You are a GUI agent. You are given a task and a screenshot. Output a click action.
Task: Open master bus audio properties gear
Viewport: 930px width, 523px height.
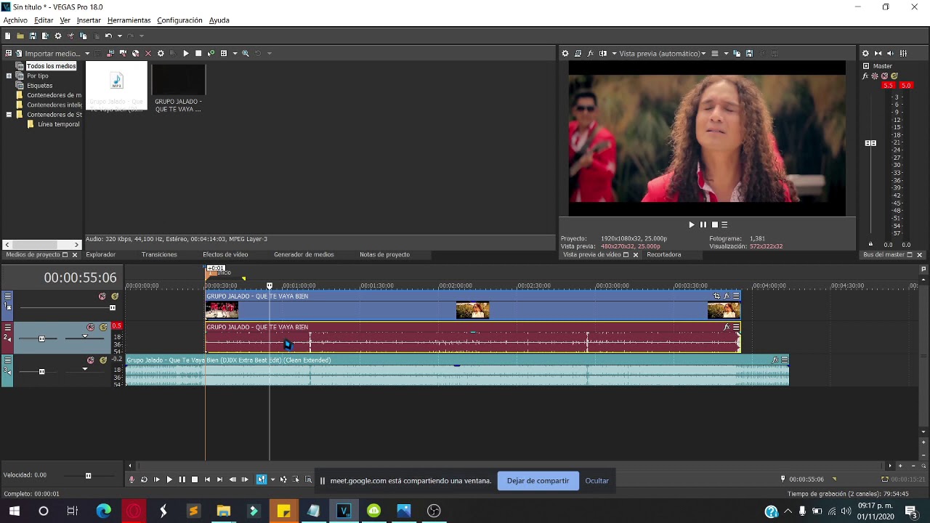[865, 53]
